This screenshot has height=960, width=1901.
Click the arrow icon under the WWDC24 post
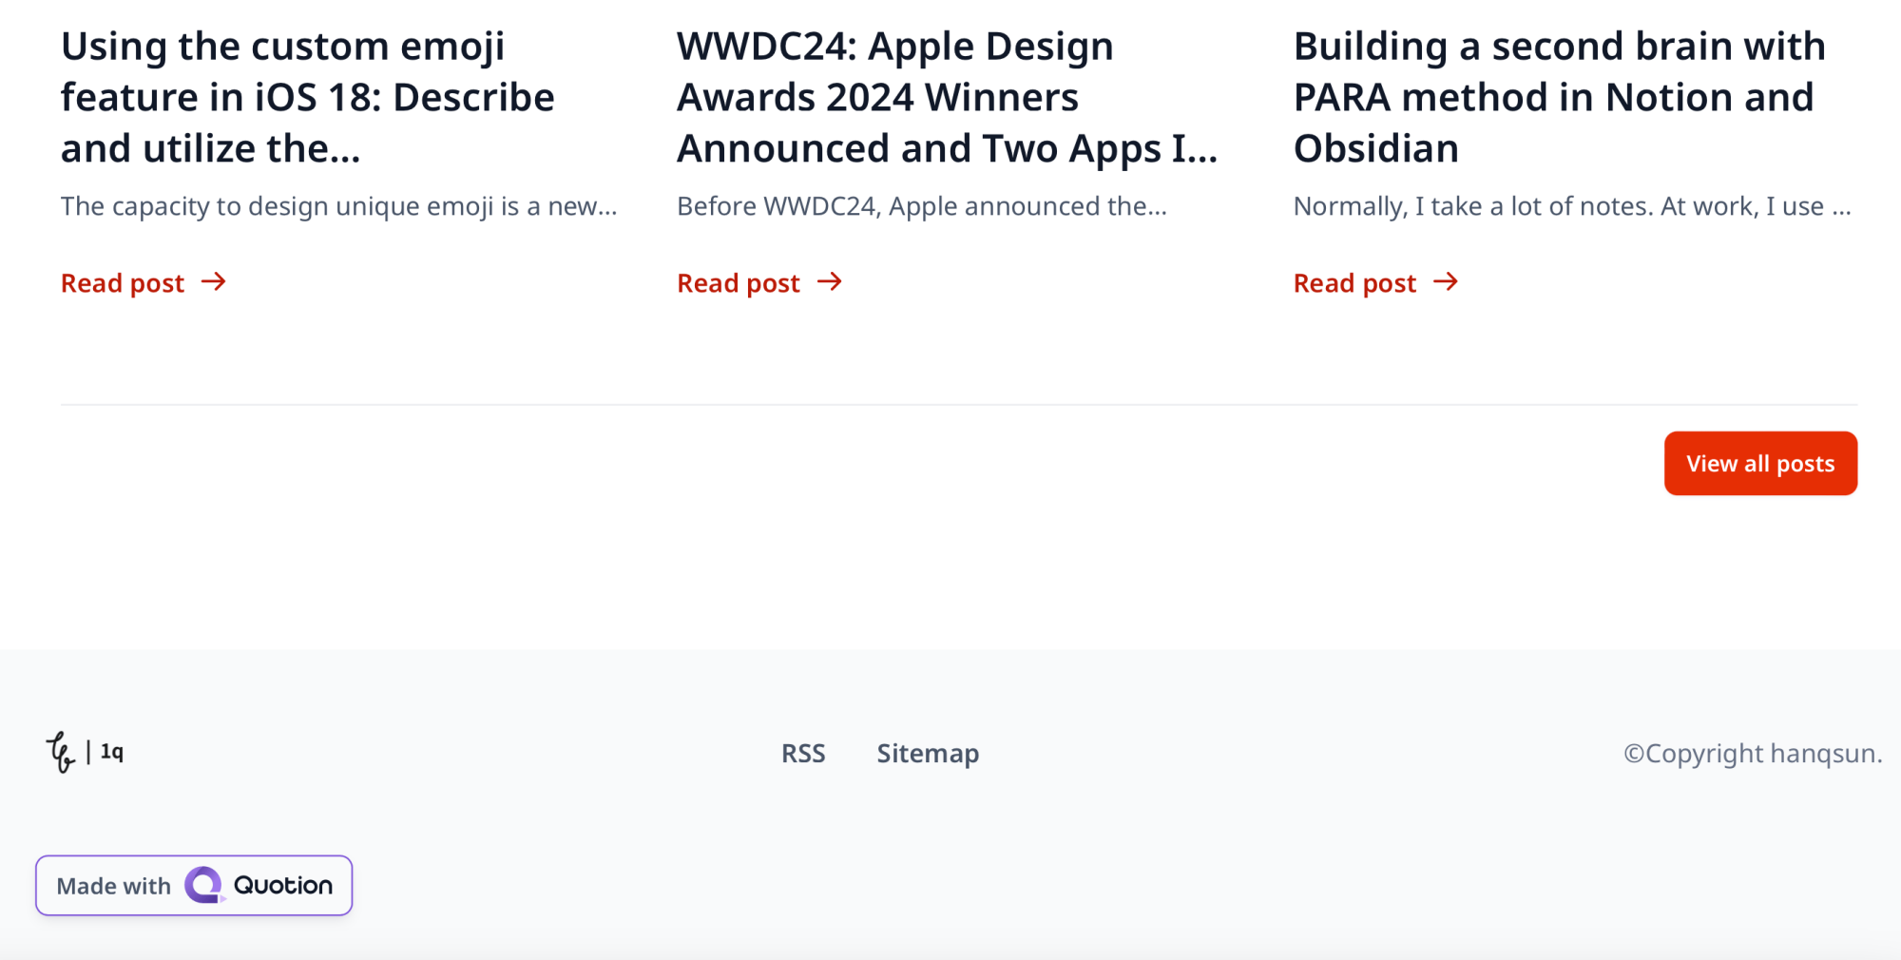point(830,282)
